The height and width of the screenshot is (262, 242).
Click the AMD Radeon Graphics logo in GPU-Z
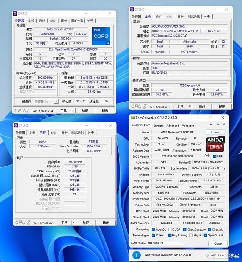(x=216, y=144)
